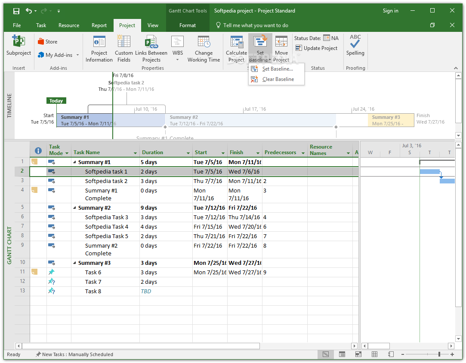Open Task Name column filter dropdown

[x=135, y=153]
